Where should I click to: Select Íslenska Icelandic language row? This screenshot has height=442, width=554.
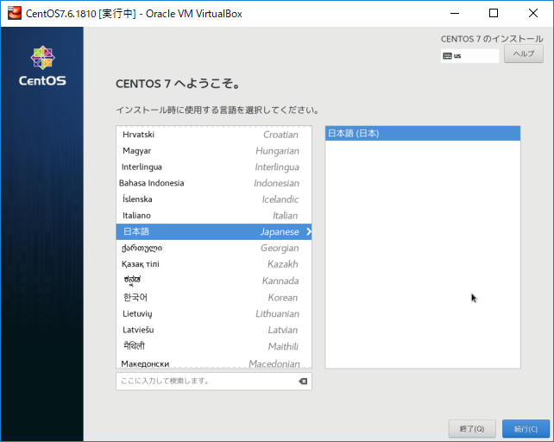pyautogui.click(x=214, y=199)
